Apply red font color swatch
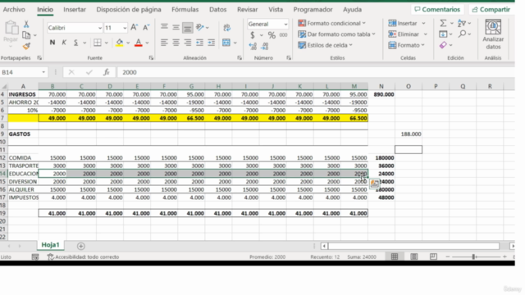525x295 pixels. (139, 43)
